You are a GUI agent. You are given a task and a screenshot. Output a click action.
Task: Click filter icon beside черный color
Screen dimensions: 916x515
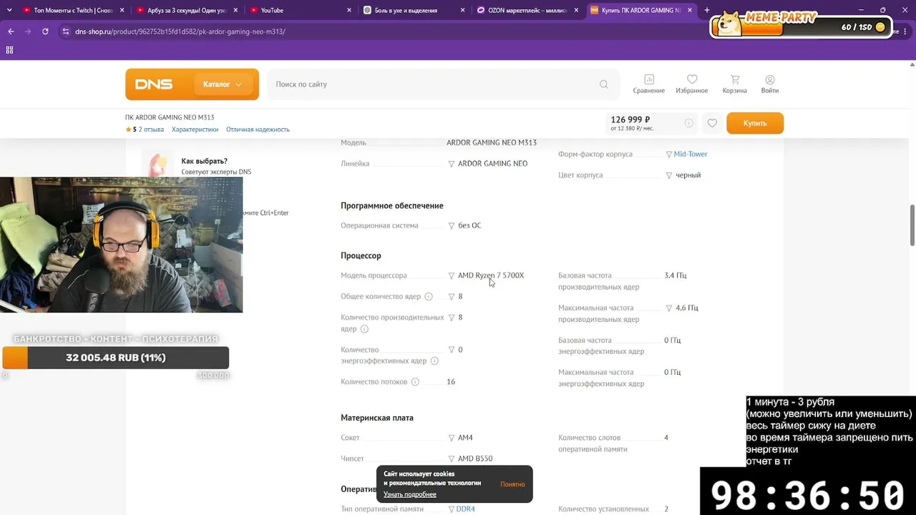pos(669,175)
